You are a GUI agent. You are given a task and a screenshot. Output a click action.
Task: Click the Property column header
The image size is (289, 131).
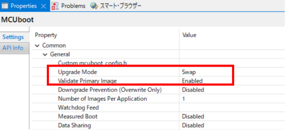pos(46,35)
